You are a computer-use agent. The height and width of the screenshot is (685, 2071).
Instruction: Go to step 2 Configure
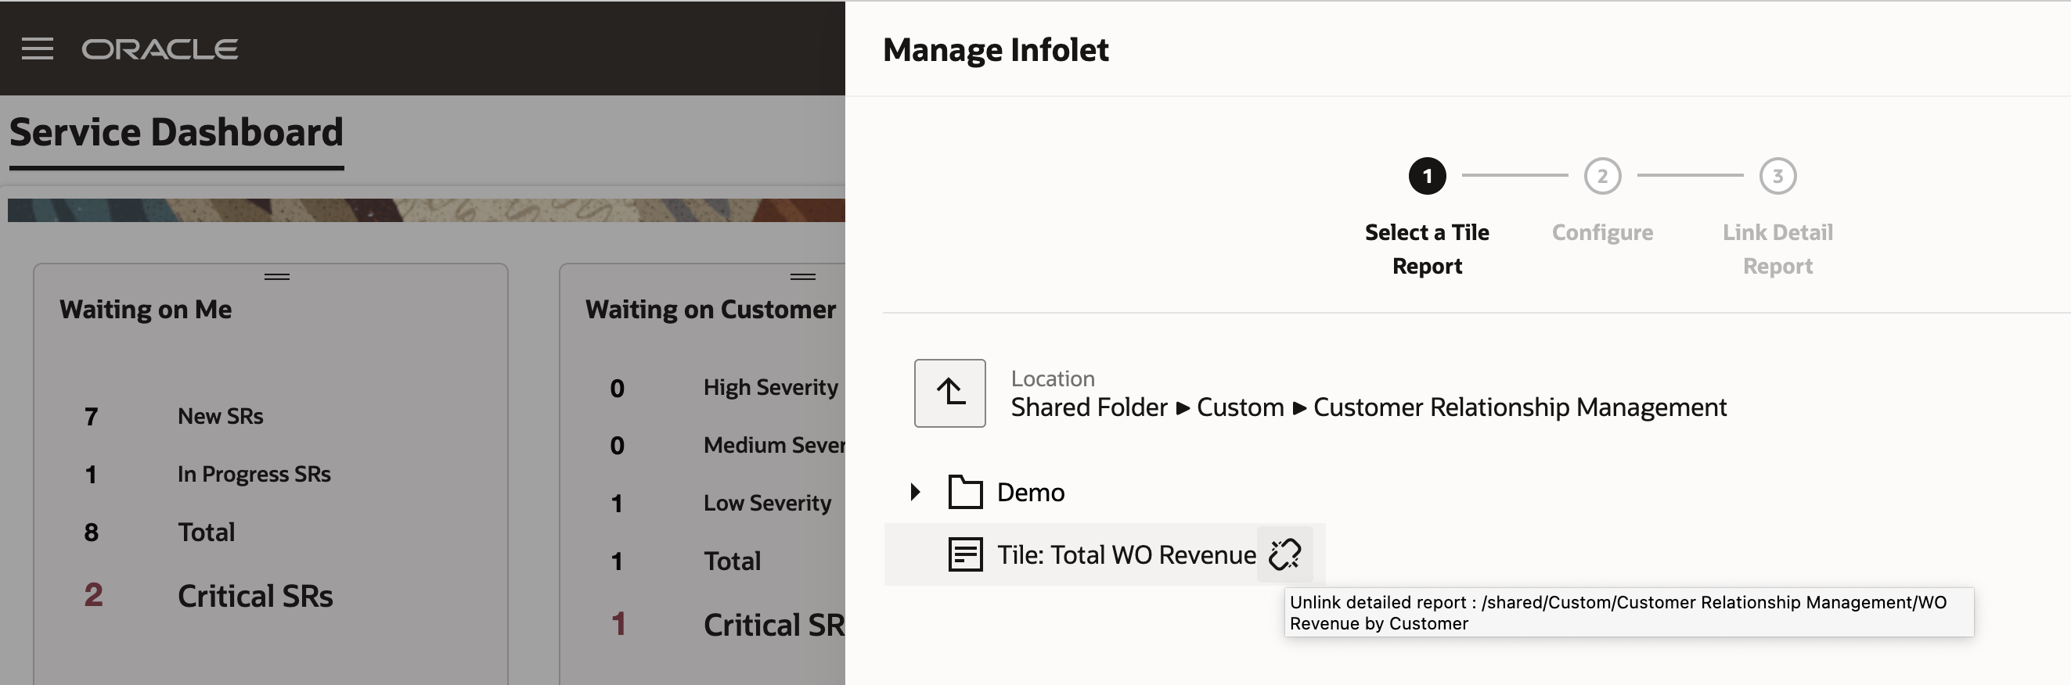point(1601,176)
